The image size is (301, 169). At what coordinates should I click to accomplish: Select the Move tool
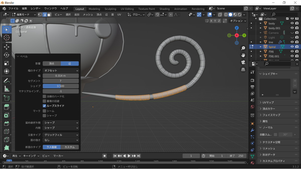point(7,47)
